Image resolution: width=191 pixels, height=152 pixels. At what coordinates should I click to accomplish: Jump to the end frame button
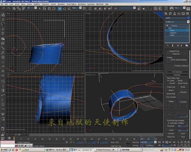coord(174,142)
